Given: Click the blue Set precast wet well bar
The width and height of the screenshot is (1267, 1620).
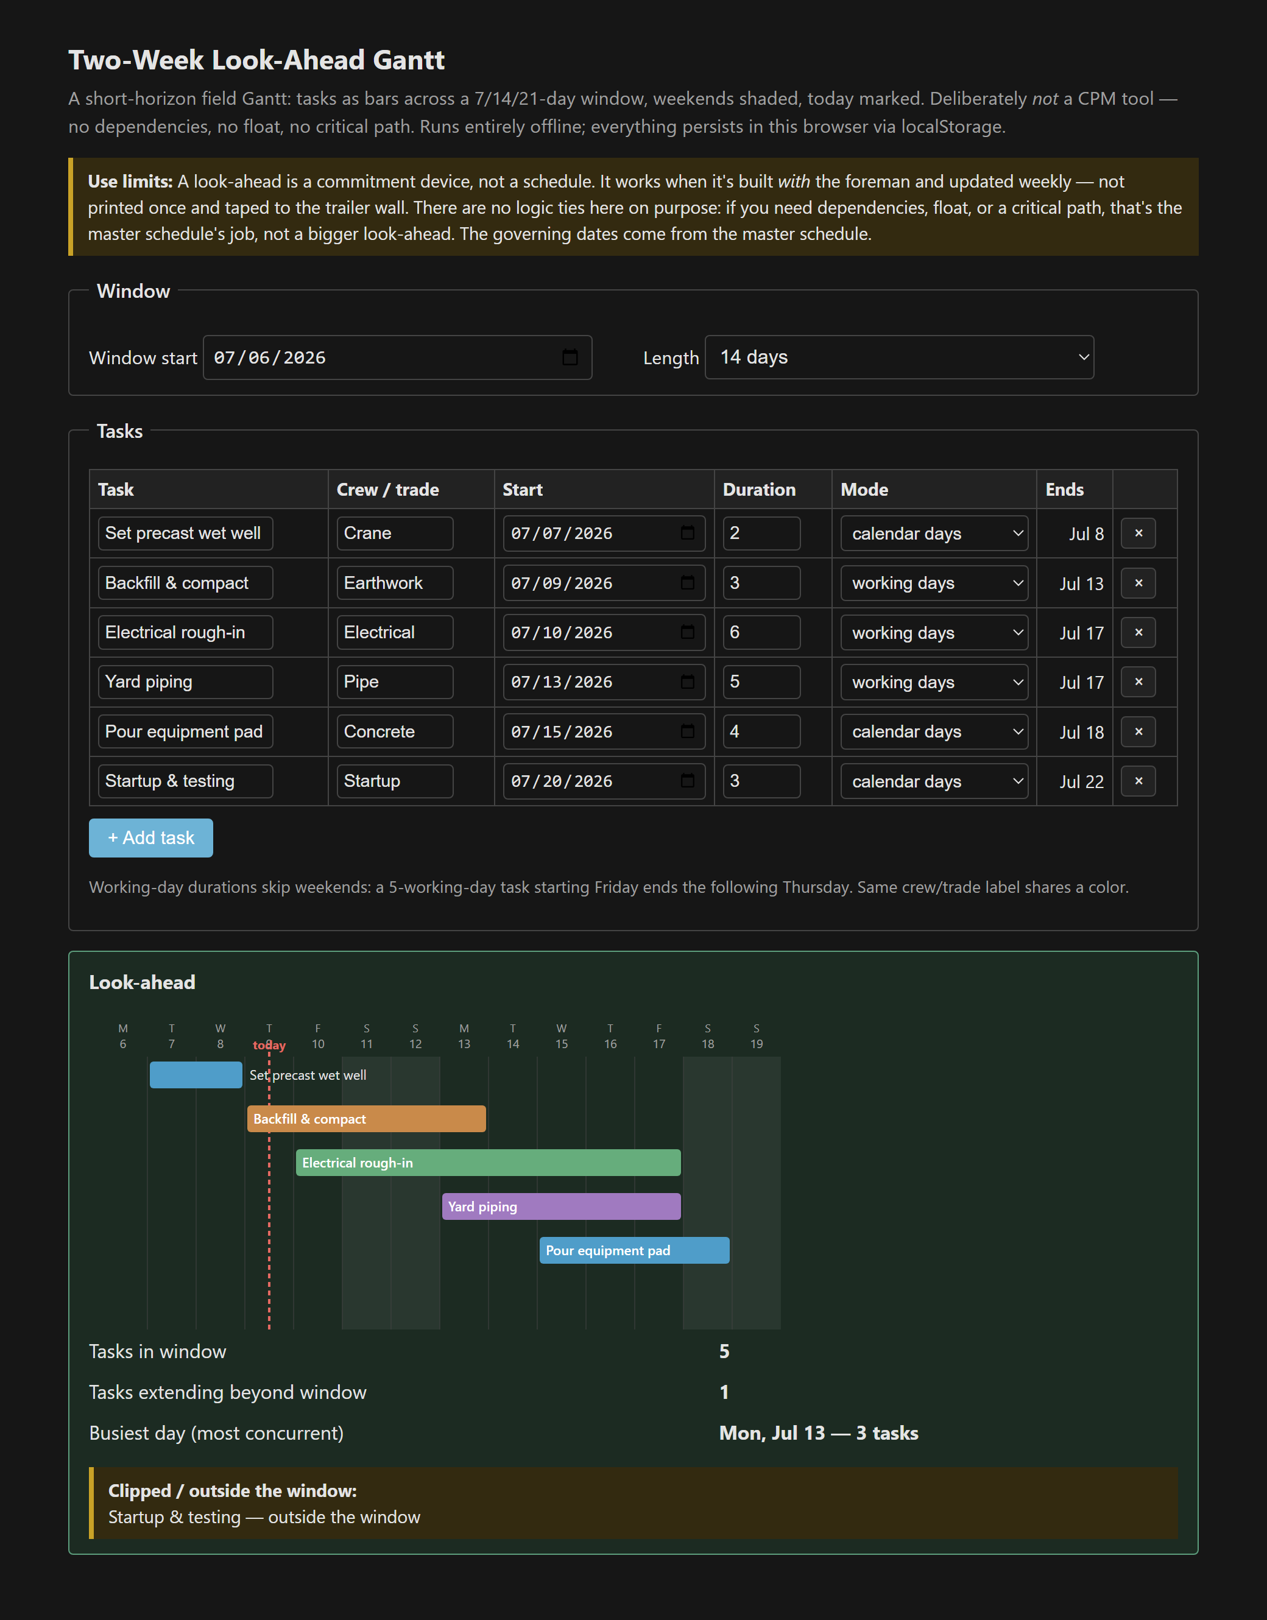Looking at the screenshot, I should tap(196, 1075).
